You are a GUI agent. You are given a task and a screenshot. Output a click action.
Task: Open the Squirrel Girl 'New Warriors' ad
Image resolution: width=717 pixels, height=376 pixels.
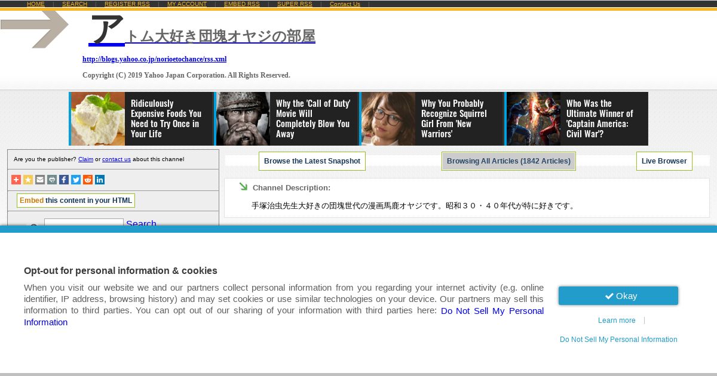tap(431, 119)
